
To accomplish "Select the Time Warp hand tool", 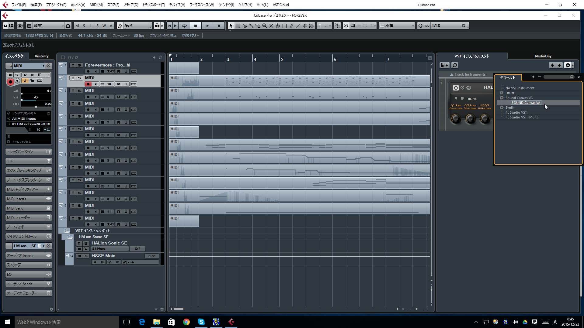I will coord(278,26).
